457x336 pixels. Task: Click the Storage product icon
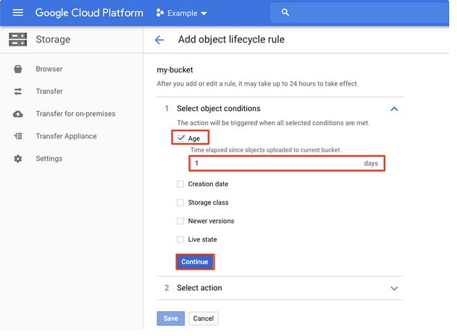coord(18,39)
